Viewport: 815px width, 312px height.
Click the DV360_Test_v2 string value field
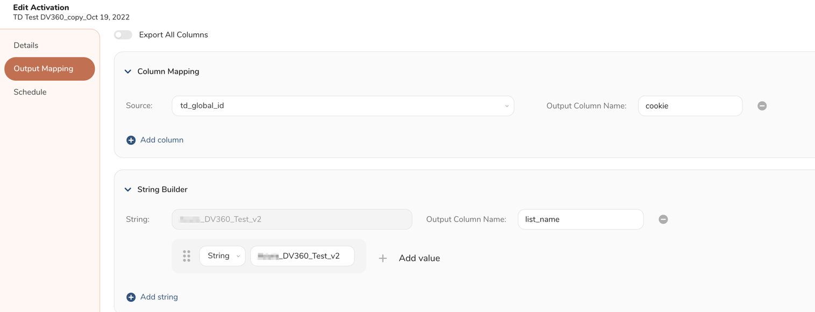click(x=302, y=256)
